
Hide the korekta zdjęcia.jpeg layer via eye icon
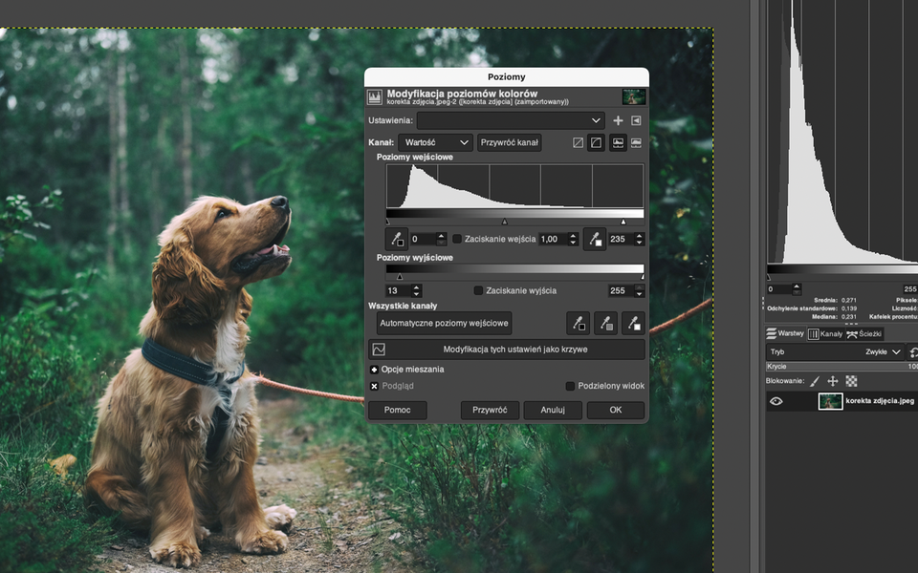pyautogui.click(x=776, y=401)
